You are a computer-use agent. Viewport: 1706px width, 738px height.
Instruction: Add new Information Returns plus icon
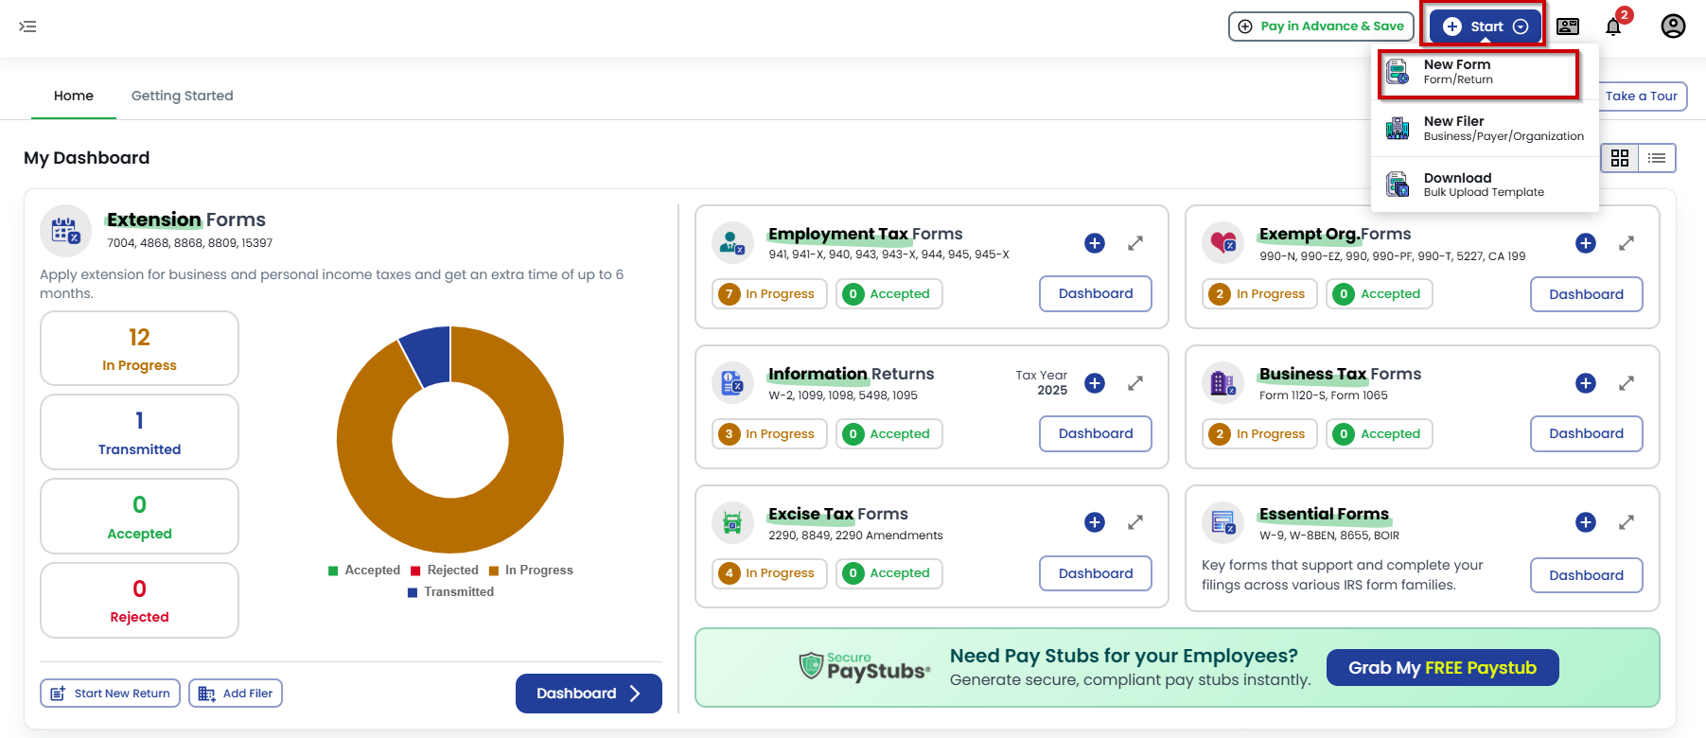click(x=1095, y=383)
